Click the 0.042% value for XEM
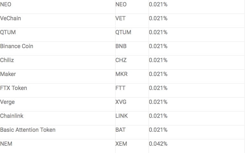 pos(158,144)
